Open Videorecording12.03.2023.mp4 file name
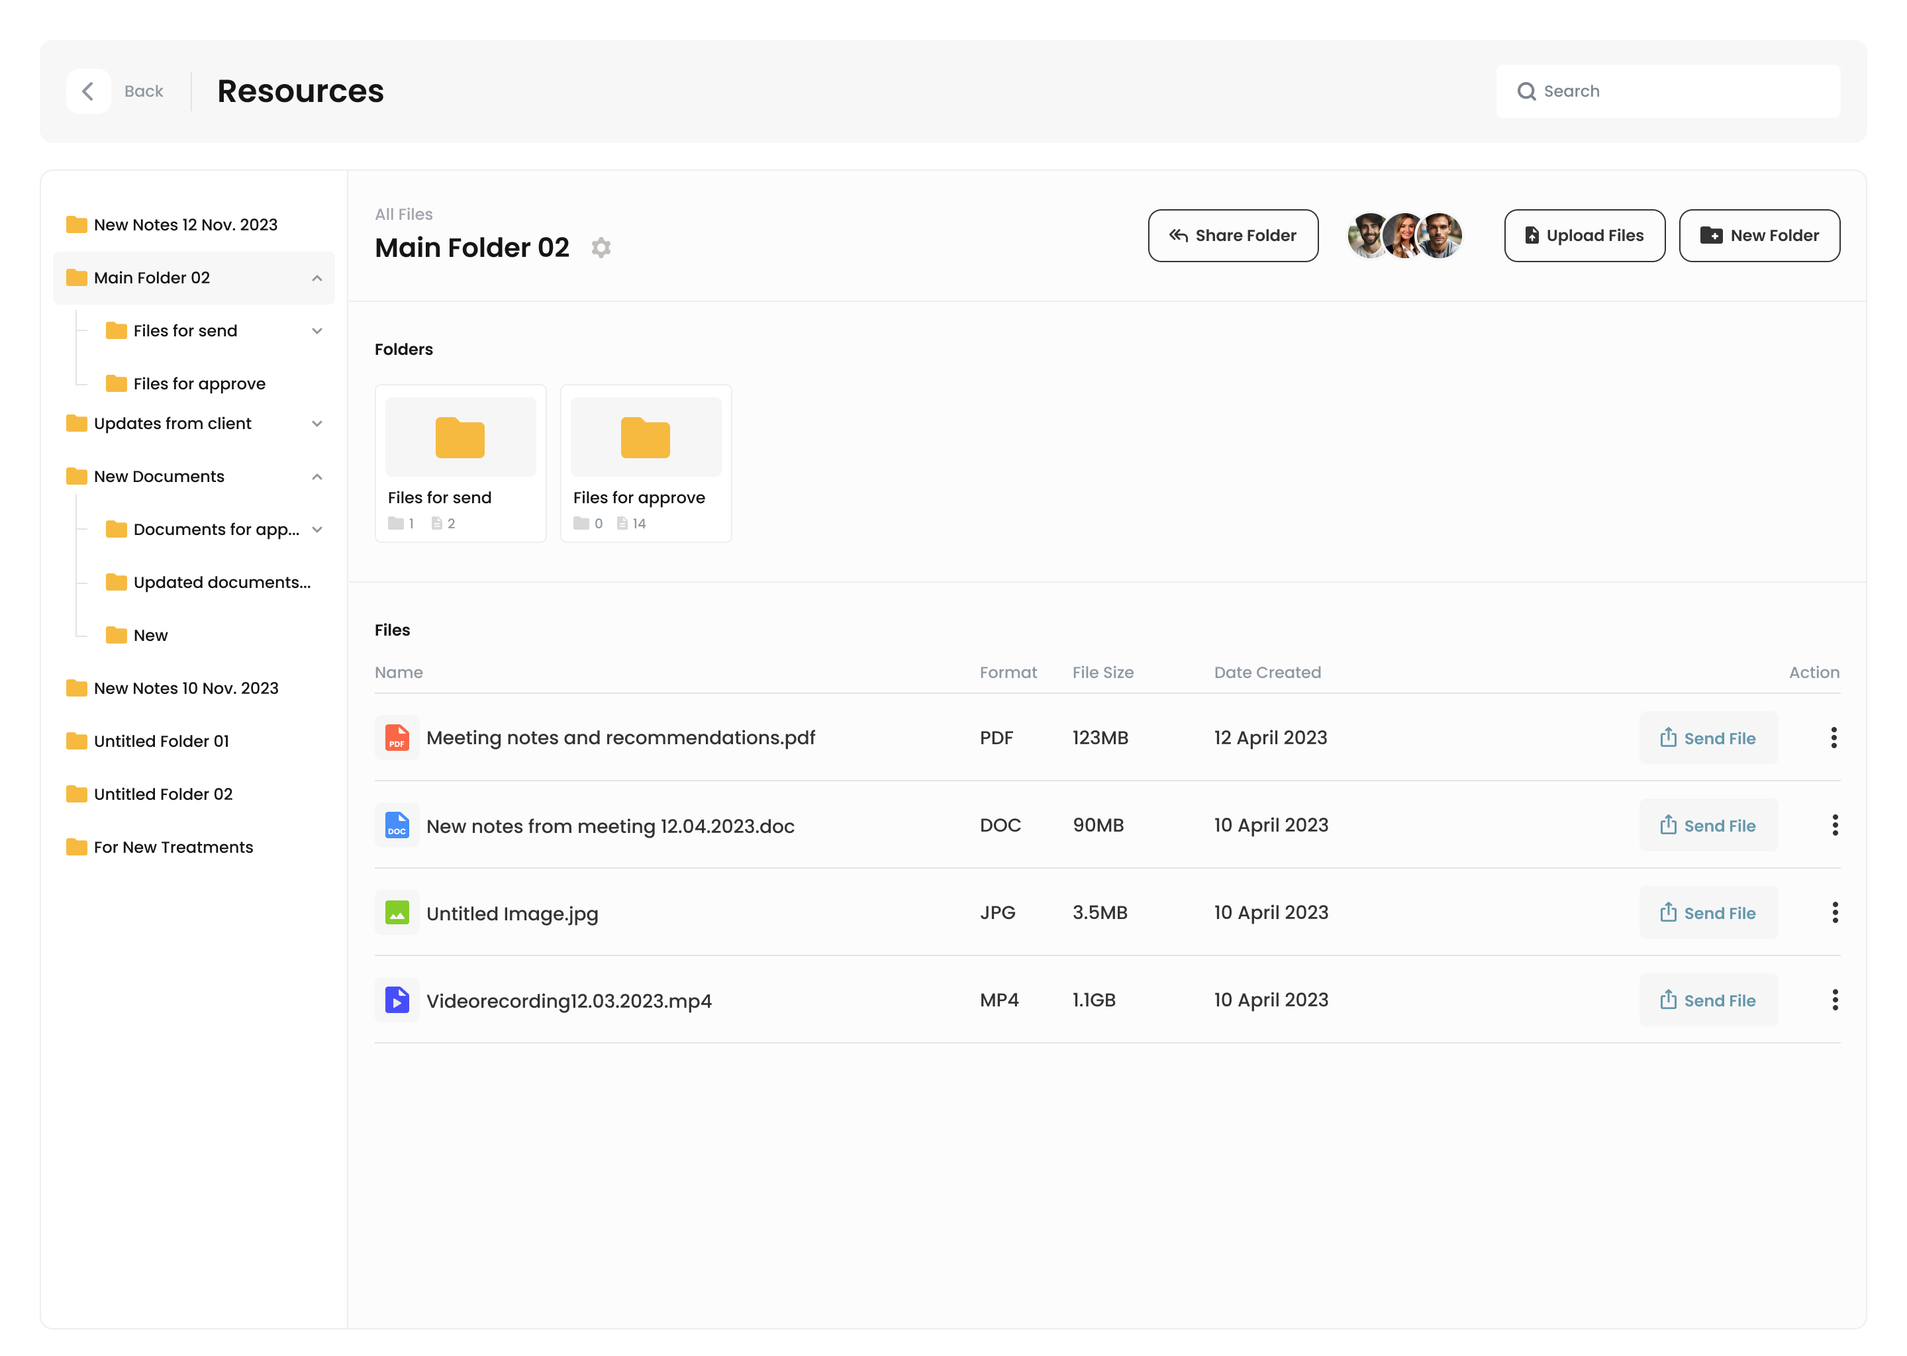 tap(569, 1000)
